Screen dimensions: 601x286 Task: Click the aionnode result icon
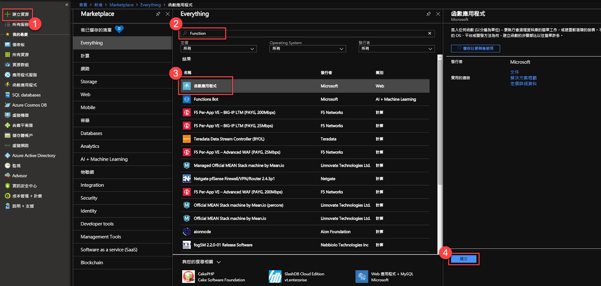pyautogui.click(x=187, y=232)
